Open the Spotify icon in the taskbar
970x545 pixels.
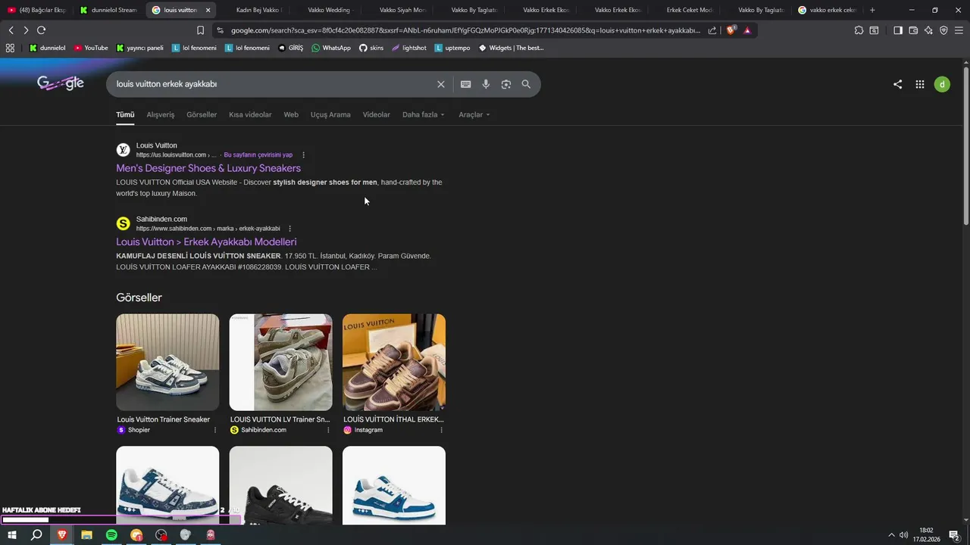coord(111,535)
